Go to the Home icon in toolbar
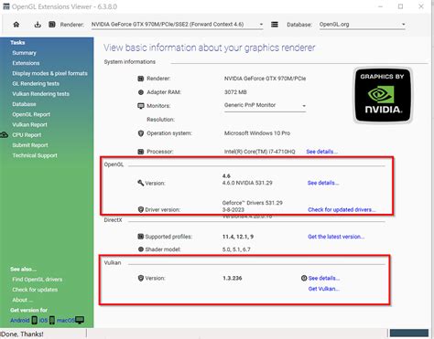 coord(16,25)
